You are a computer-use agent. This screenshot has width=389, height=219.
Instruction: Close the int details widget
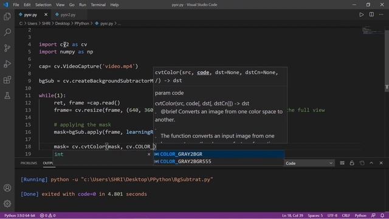click(149, 154)
